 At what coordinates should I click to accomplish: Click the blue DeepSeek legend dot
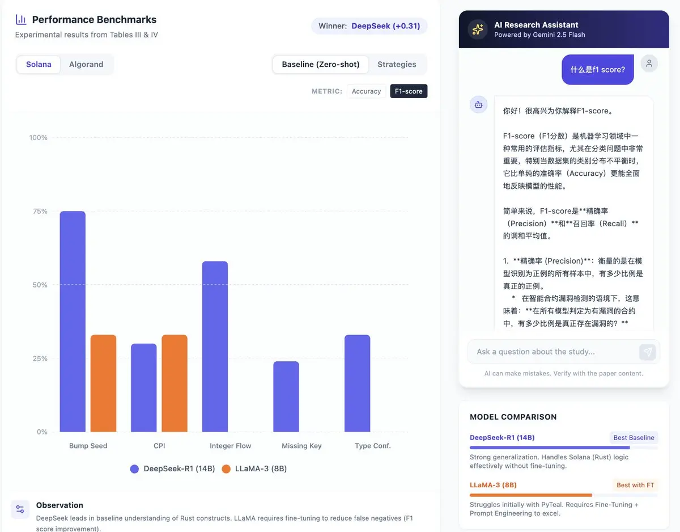(134, 469)
